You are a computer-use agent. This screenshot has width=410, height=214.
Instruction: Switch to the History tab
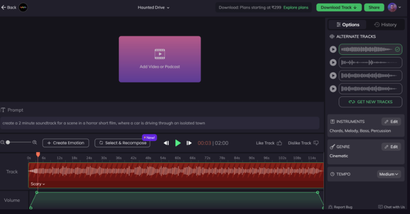pos(385,24)
